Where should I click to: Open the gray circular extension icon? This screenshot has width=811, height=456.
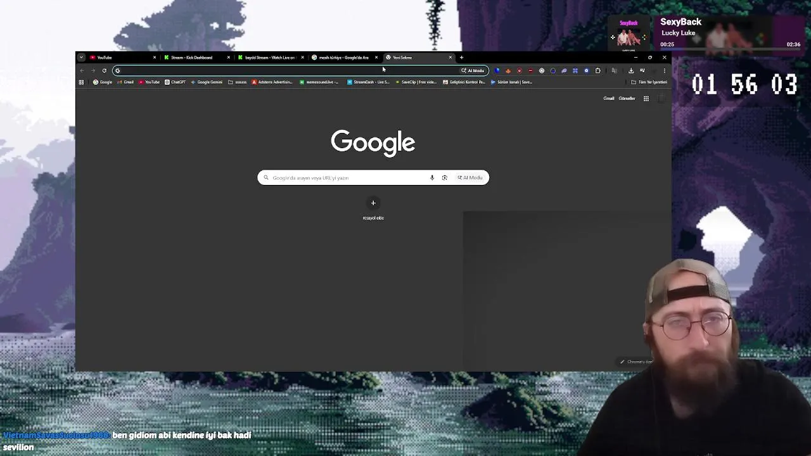pyautogui.click(x=542, y=70)
